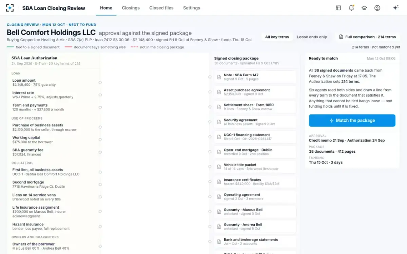The width and height of the screenshot is (407, 254).
Task: Open the notifications bell
Action: 351,8
